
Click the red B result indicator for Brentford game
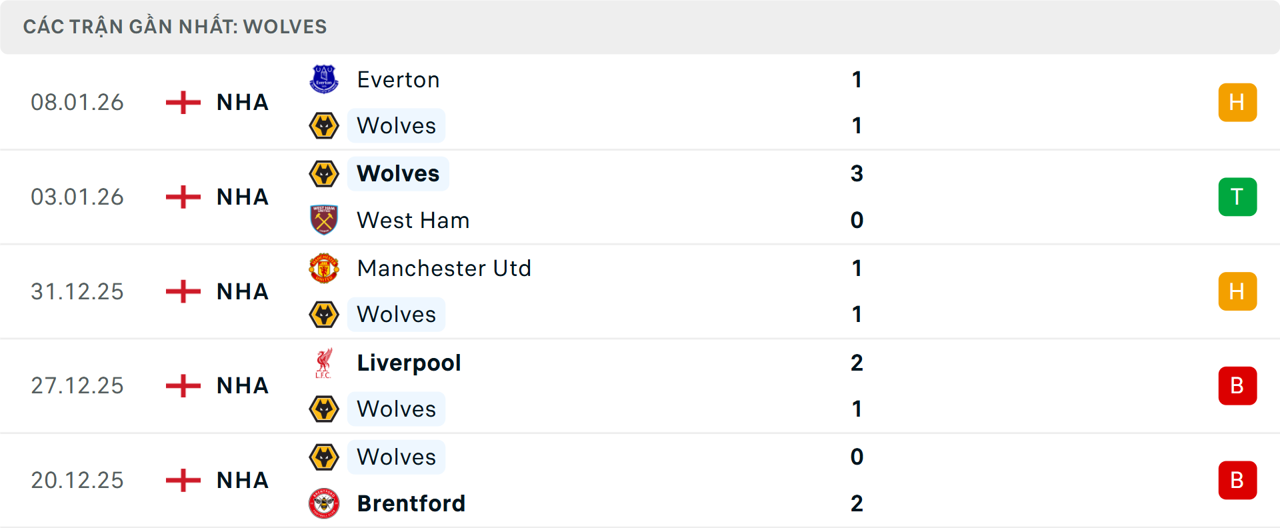tap(1237, 480)
